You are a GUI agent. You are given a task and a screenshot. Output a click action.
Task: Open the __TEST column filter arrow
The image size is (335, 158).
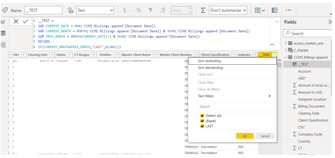pos(274,55)
